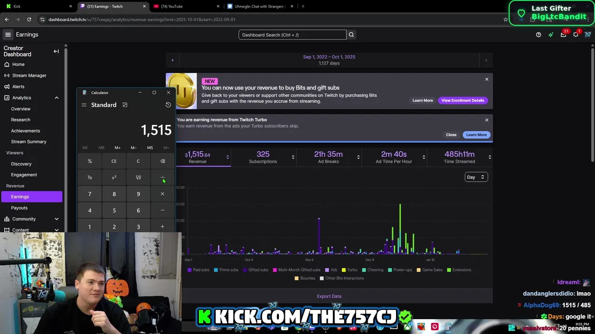Click the calculator reciprocal 1/x key

pos(90,177)
